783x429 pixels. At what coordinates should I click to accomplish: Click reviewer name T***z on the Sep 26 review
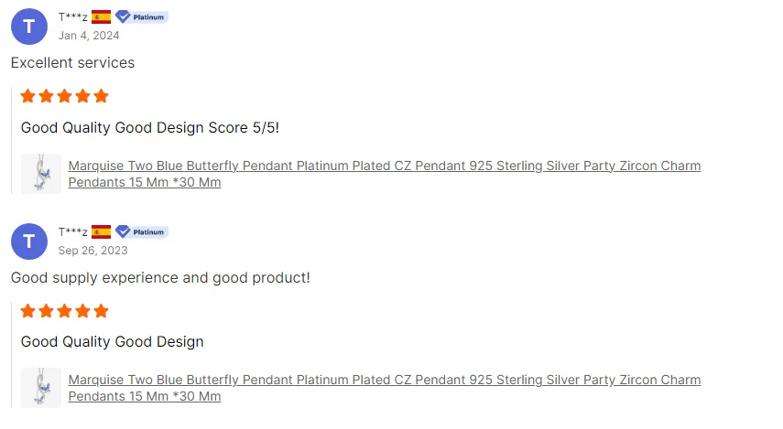pyautogui.click(x=72, y=232)
